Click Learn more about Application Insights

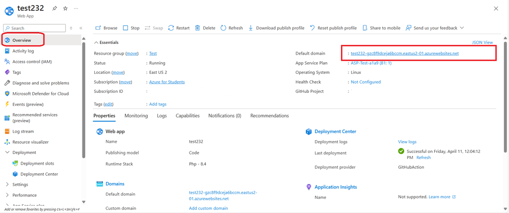(442, 197)
